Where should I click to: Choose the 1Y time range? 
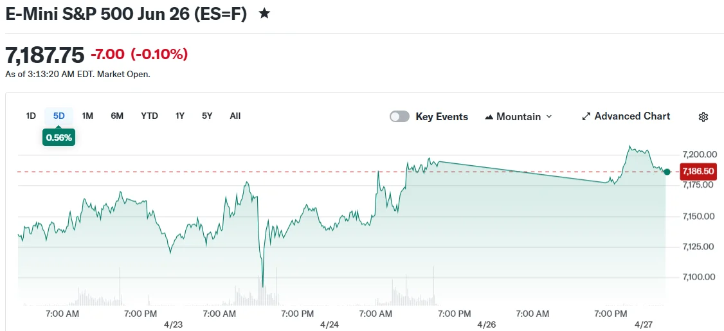180,116
